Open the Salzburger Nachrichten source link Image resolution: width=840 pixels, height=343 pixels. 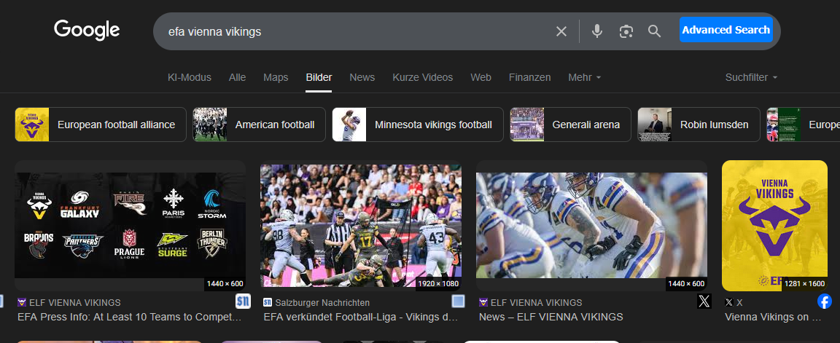point(316,302)
